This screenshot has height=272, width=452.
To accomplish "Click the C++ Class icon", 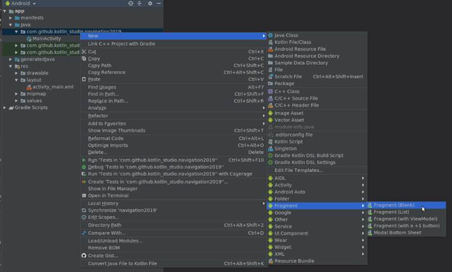I will click(270, 91).
